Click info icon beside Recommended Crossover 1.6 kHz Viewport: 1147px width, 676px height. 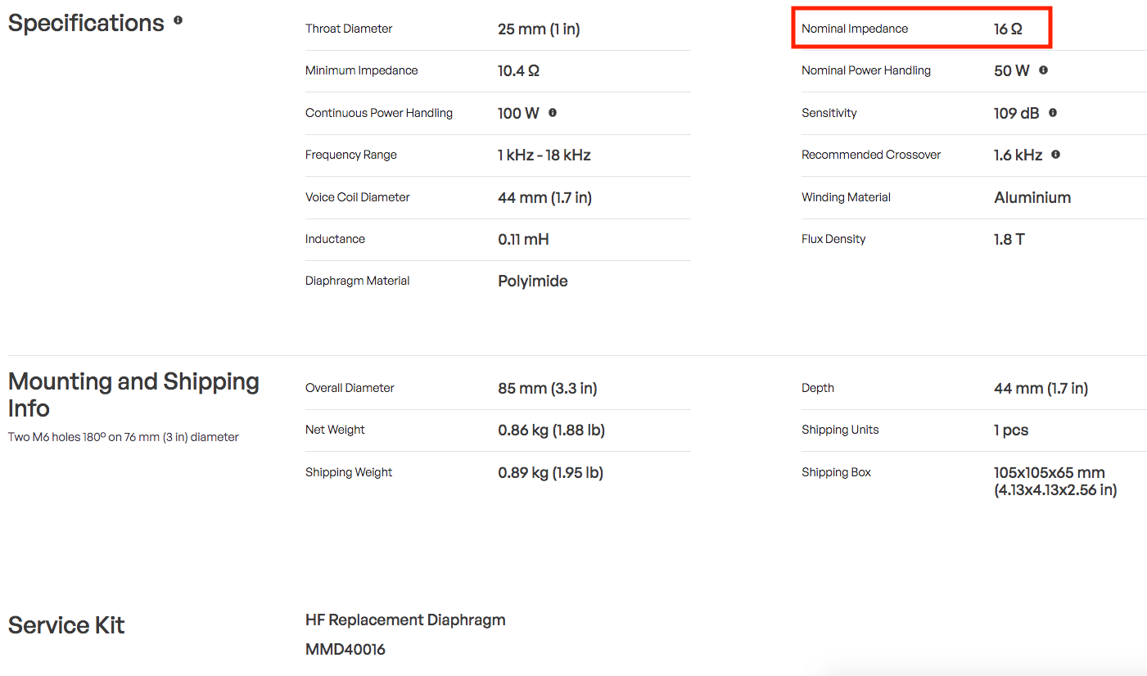point(1056,155)
